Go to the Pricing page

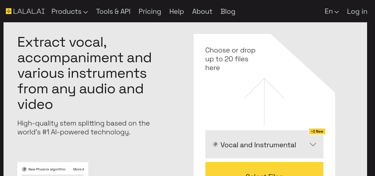(x=150, y=11)
